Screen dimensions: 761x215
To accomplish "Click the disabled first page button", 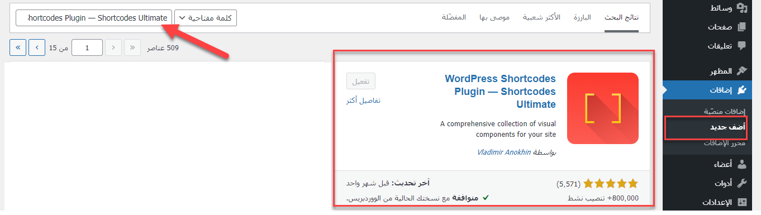I will click(132, 48).
